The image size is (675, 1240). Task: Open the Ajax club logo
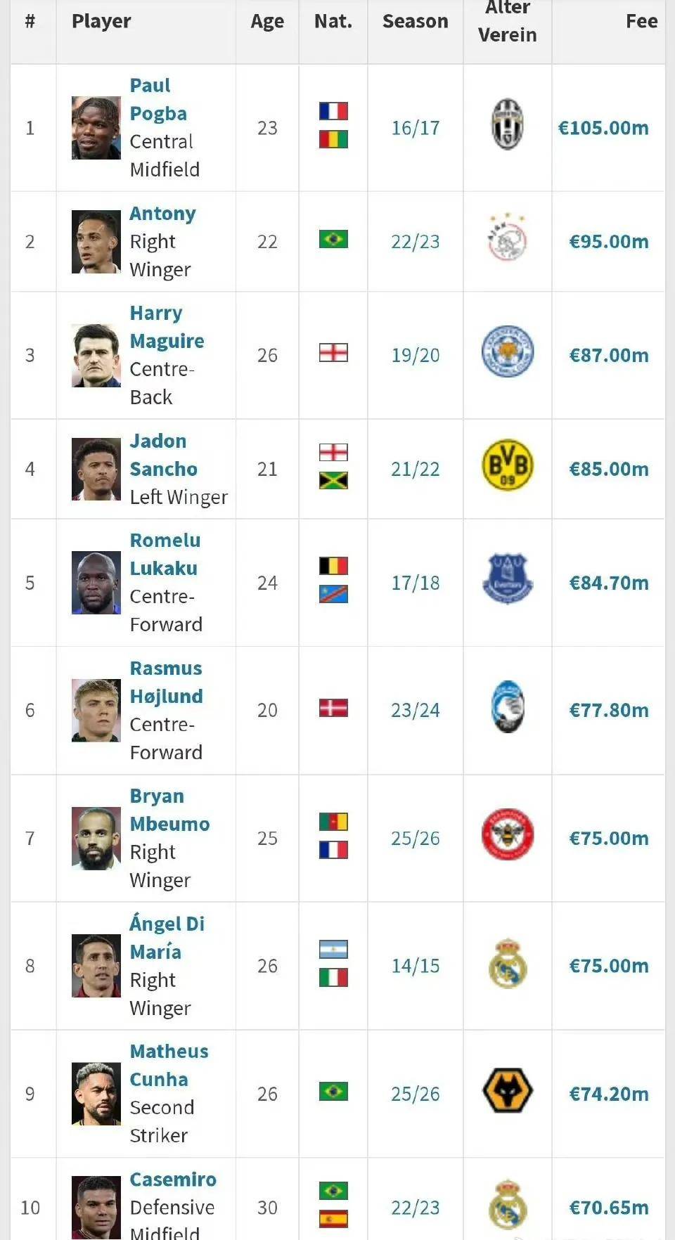(x=507, y=238)
